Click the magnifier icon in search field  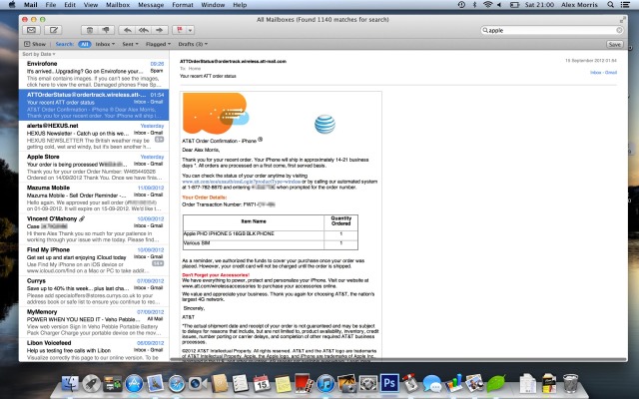click(485, 30)
